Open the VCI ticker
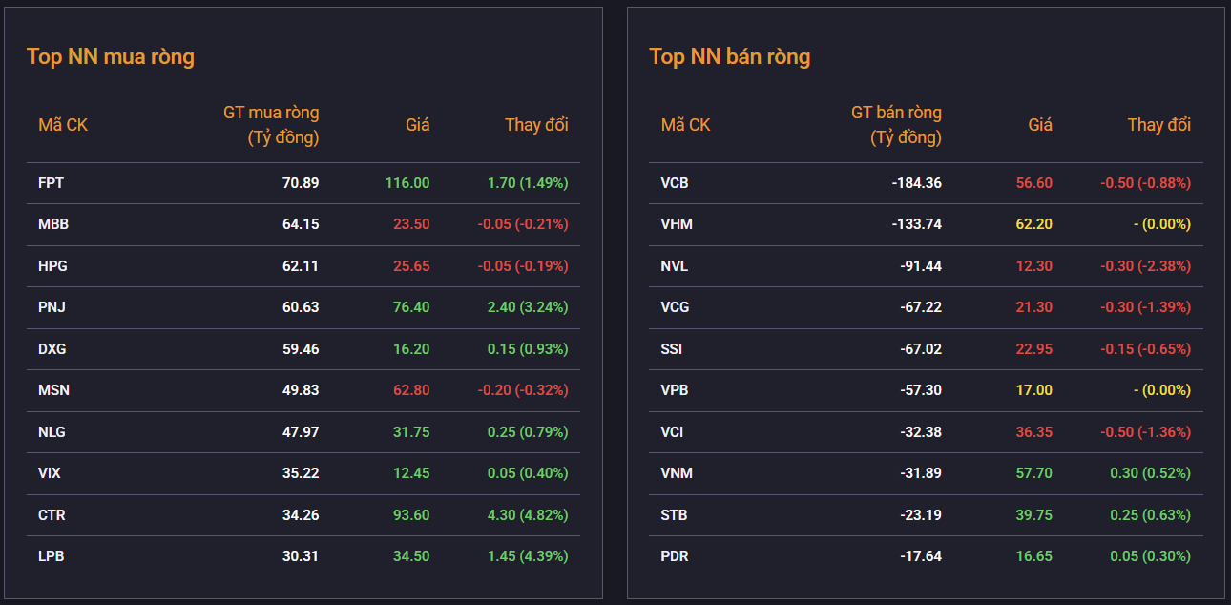Viewport: 1231px width, 605px height. pyautogui.click(x=672, y=432)
